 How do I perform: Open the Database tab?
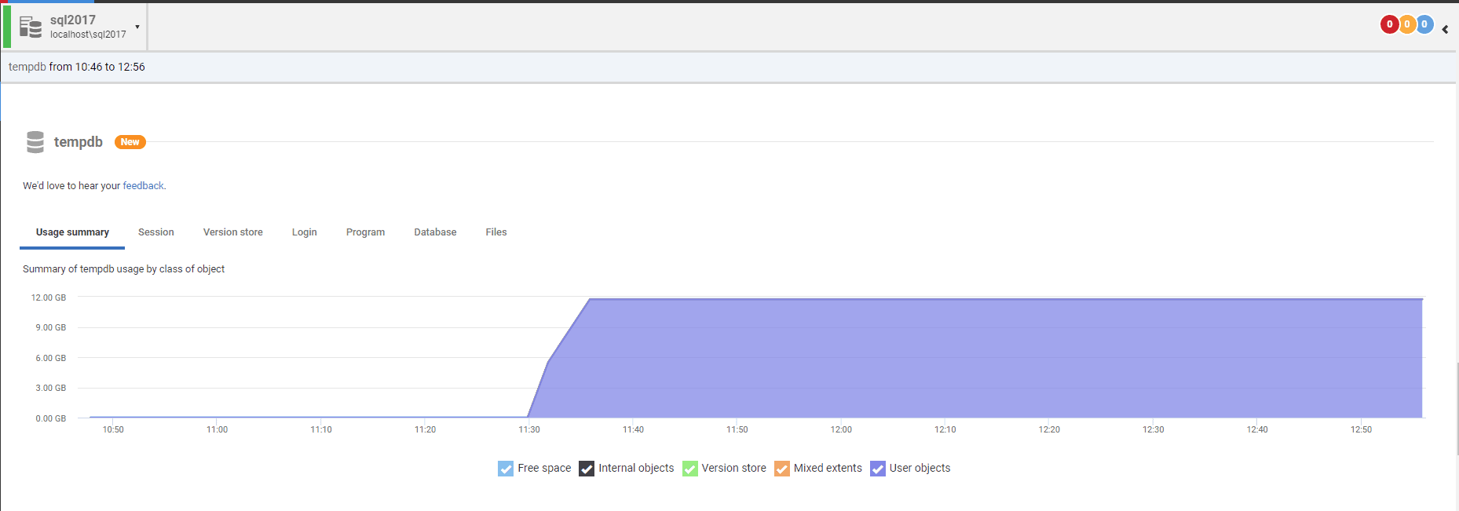click(x=435, y=232)
